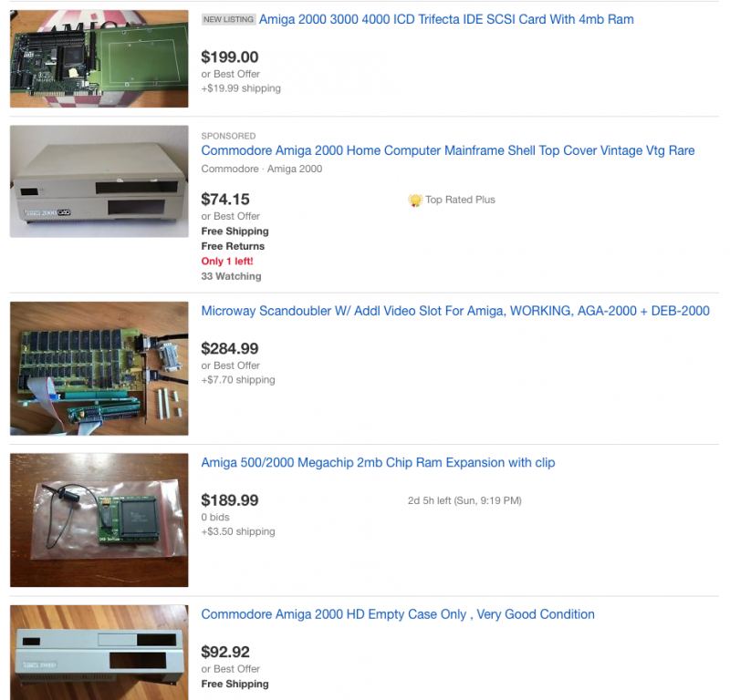Click the Scandoubler circuit board photo
Screen dimensions: 730x700
click(x=99, y=368)
